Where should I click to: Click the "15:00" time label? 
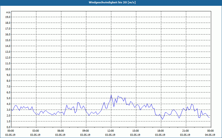click(x=136, y=131)
